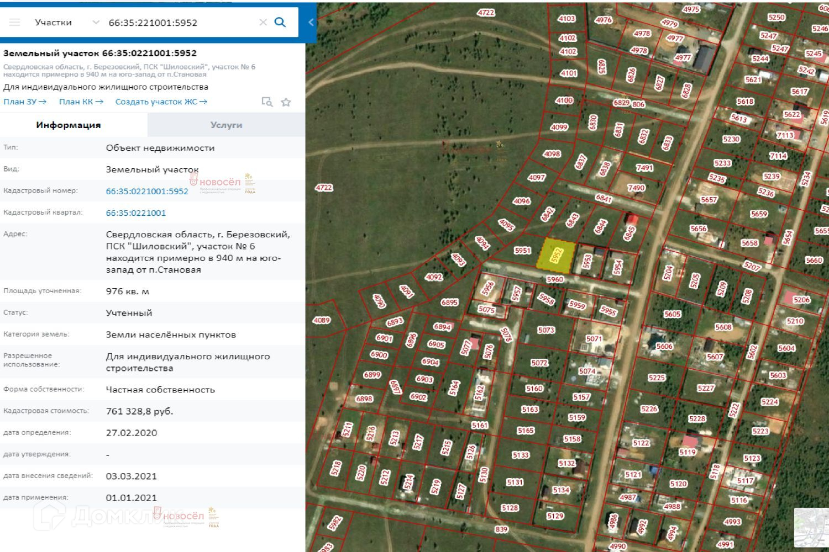
Task: Click the status value Учтенный
Action: click(129, 313)
